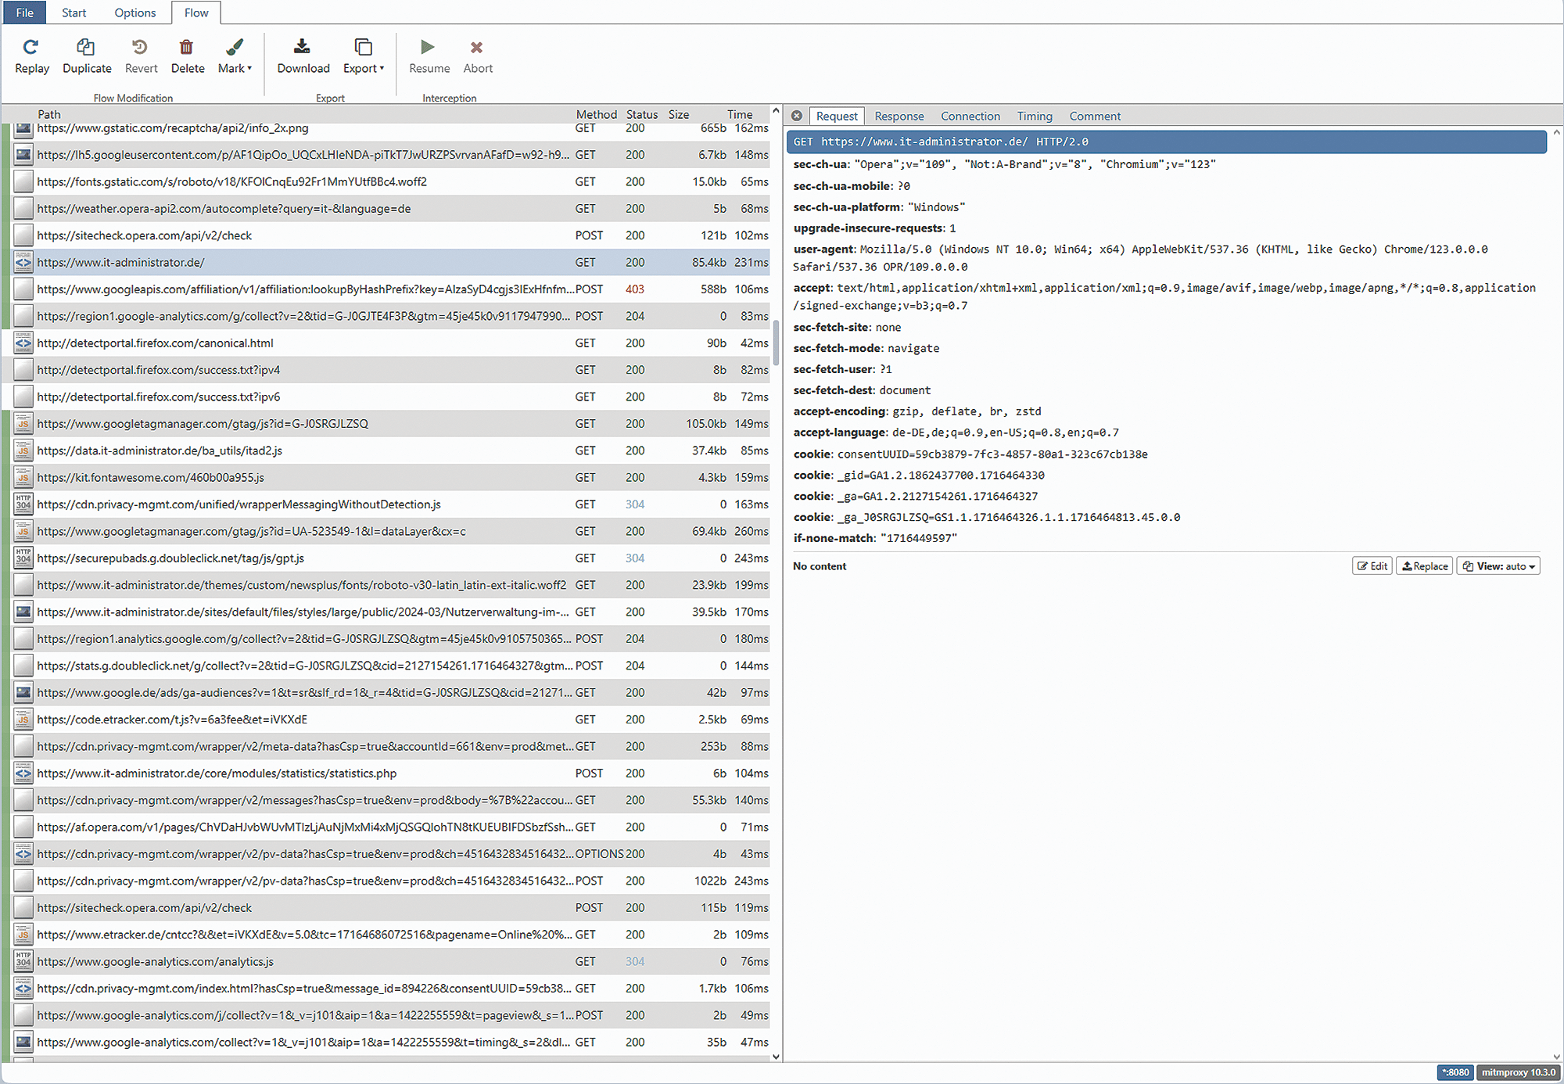Click the user-agent header value
The height and width of the screenshot is (1084, 1564).
click(x=1140, y=258)
